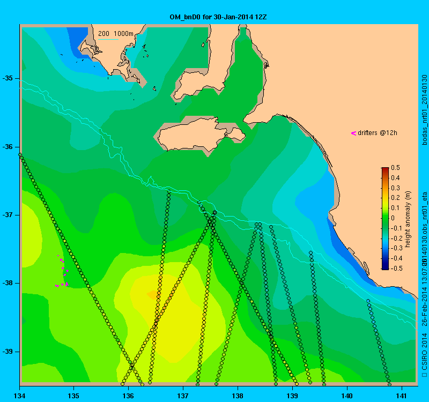Click longitude axis label 139
429x402 pixels.
(x=292, y=396)
